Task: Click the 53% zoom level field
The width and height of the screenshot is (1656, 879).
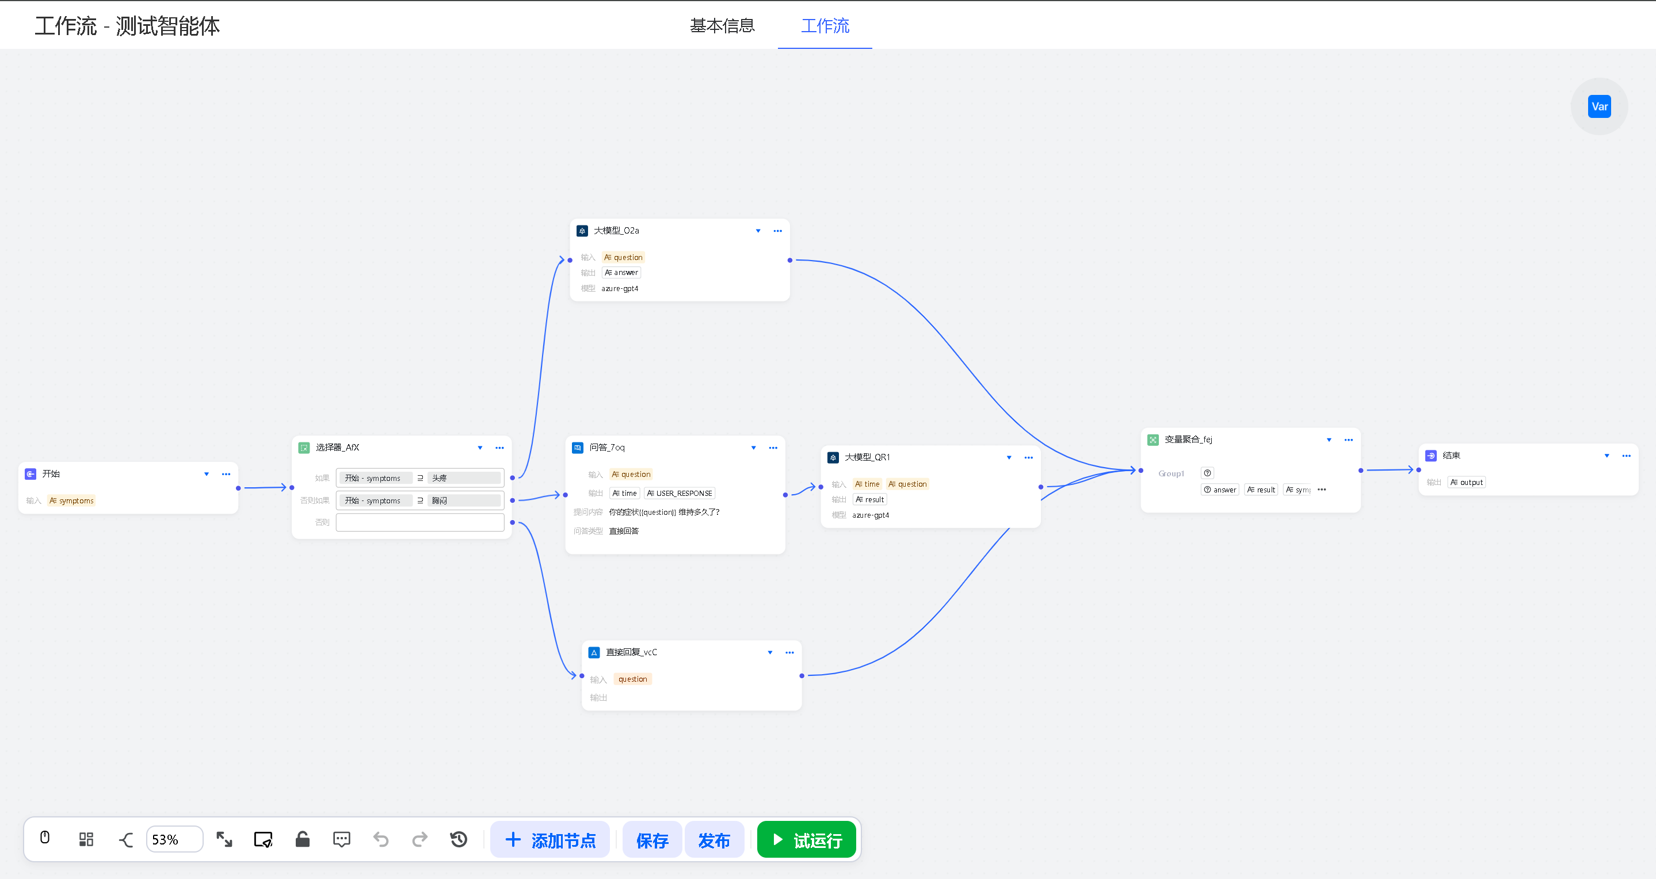Action: (x=174, y=839)
